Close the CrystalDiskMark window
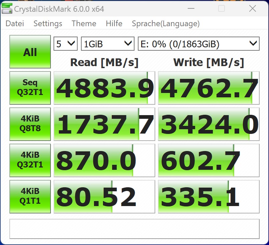269x245 pixels. coord(253,8)
